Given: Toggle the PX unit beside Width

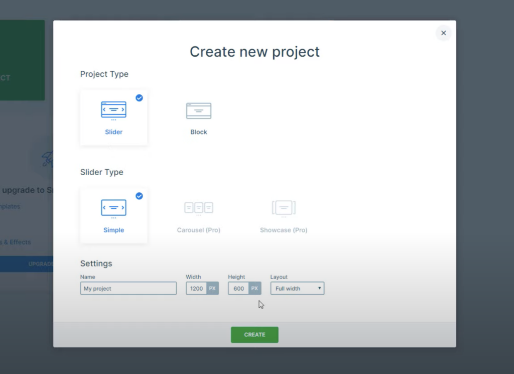Looking at the screenshot, I should 212,289.
